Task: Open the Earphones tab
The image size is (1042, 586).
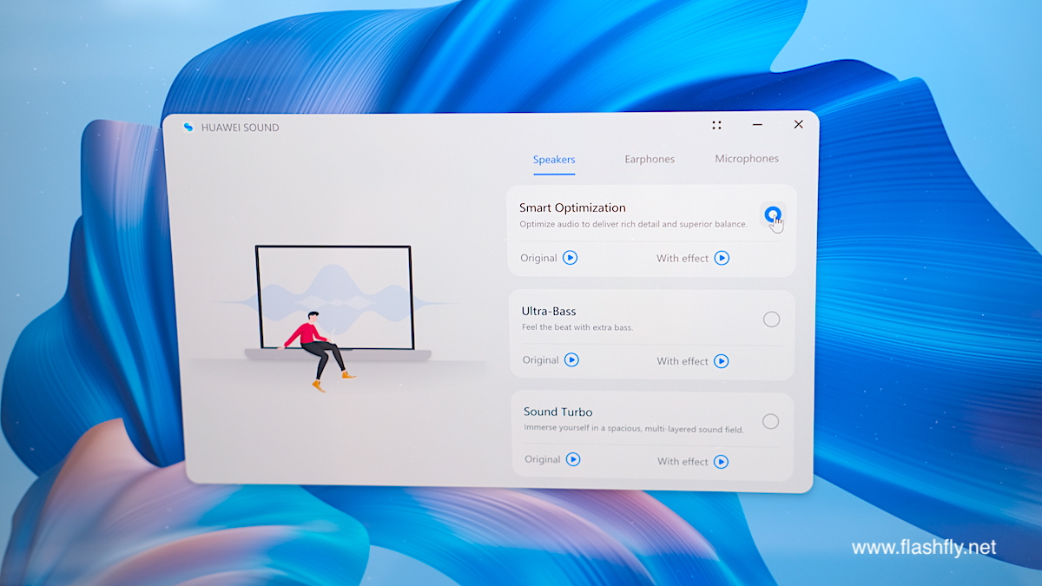Action: coord(650,160)
